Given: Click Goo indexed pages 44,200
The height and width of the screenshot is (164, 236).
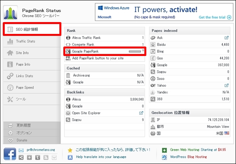Looking at the screenshot, I should (224, 58).
